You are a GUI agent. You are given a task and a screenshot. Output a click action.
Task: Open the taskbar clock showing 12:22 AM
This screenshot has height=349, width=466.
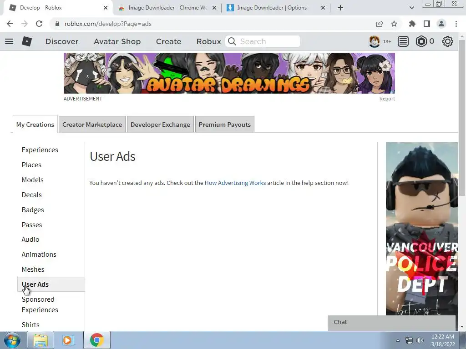(x=442, y=340)
